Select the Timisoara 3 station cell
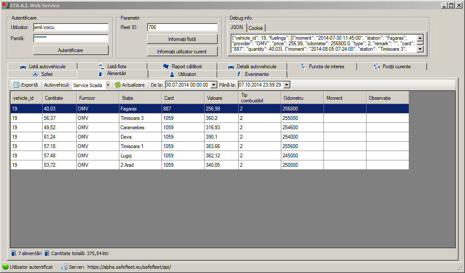Viewport: 465px width, 273px height. tap(140, 118)
